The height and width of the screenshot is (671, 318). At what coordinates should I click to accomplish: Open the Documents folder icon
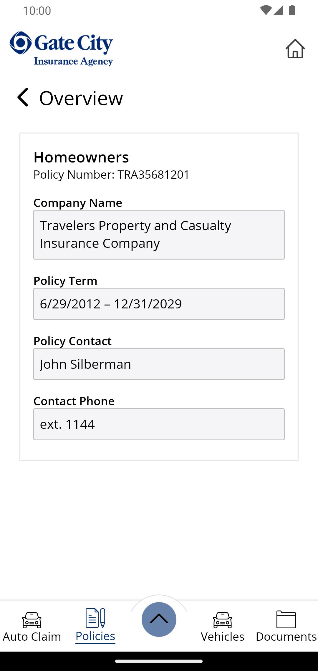tap(286, 619)
